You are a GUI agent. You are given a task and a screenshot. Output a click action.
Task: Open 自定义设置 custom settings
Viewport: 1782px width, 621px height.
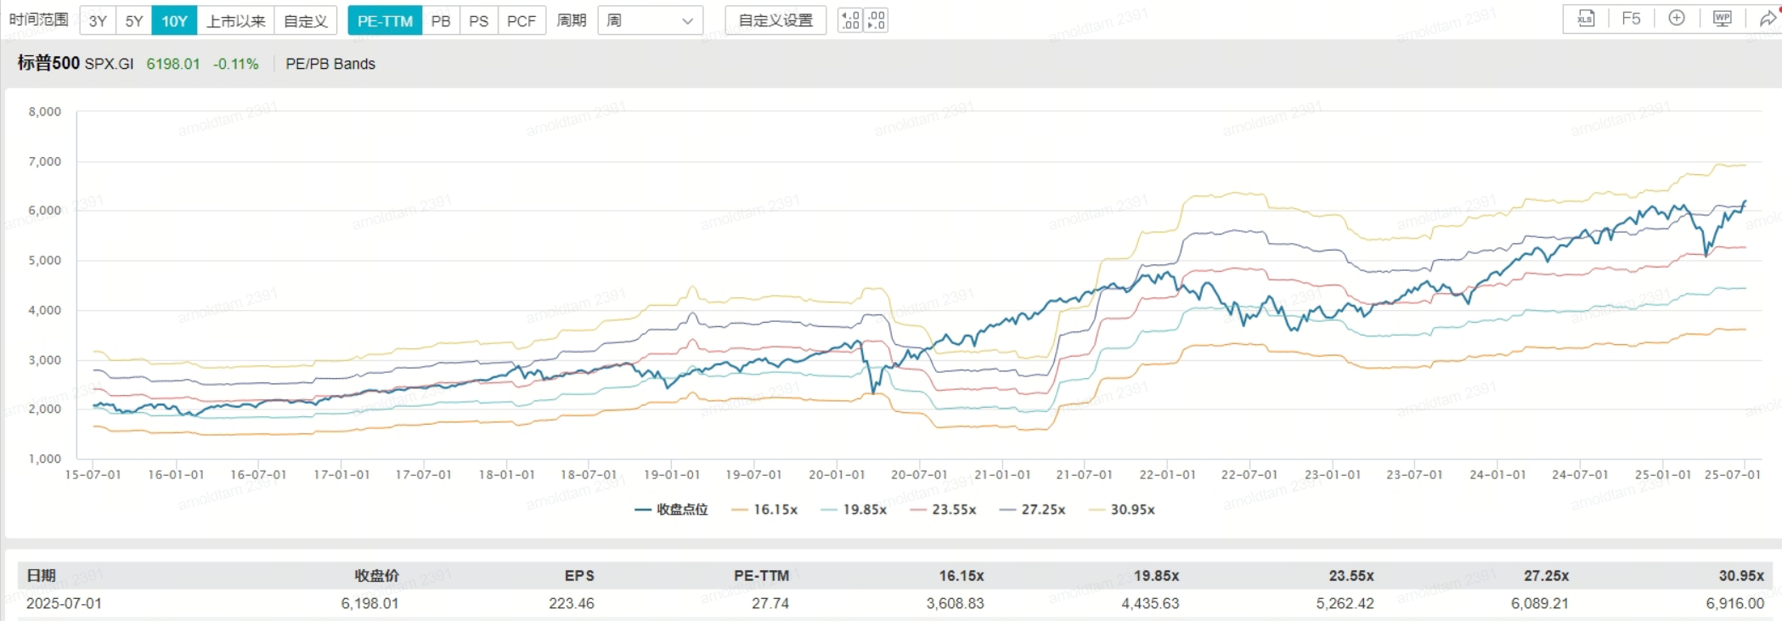pyautogui.click(x=775, y=20)
